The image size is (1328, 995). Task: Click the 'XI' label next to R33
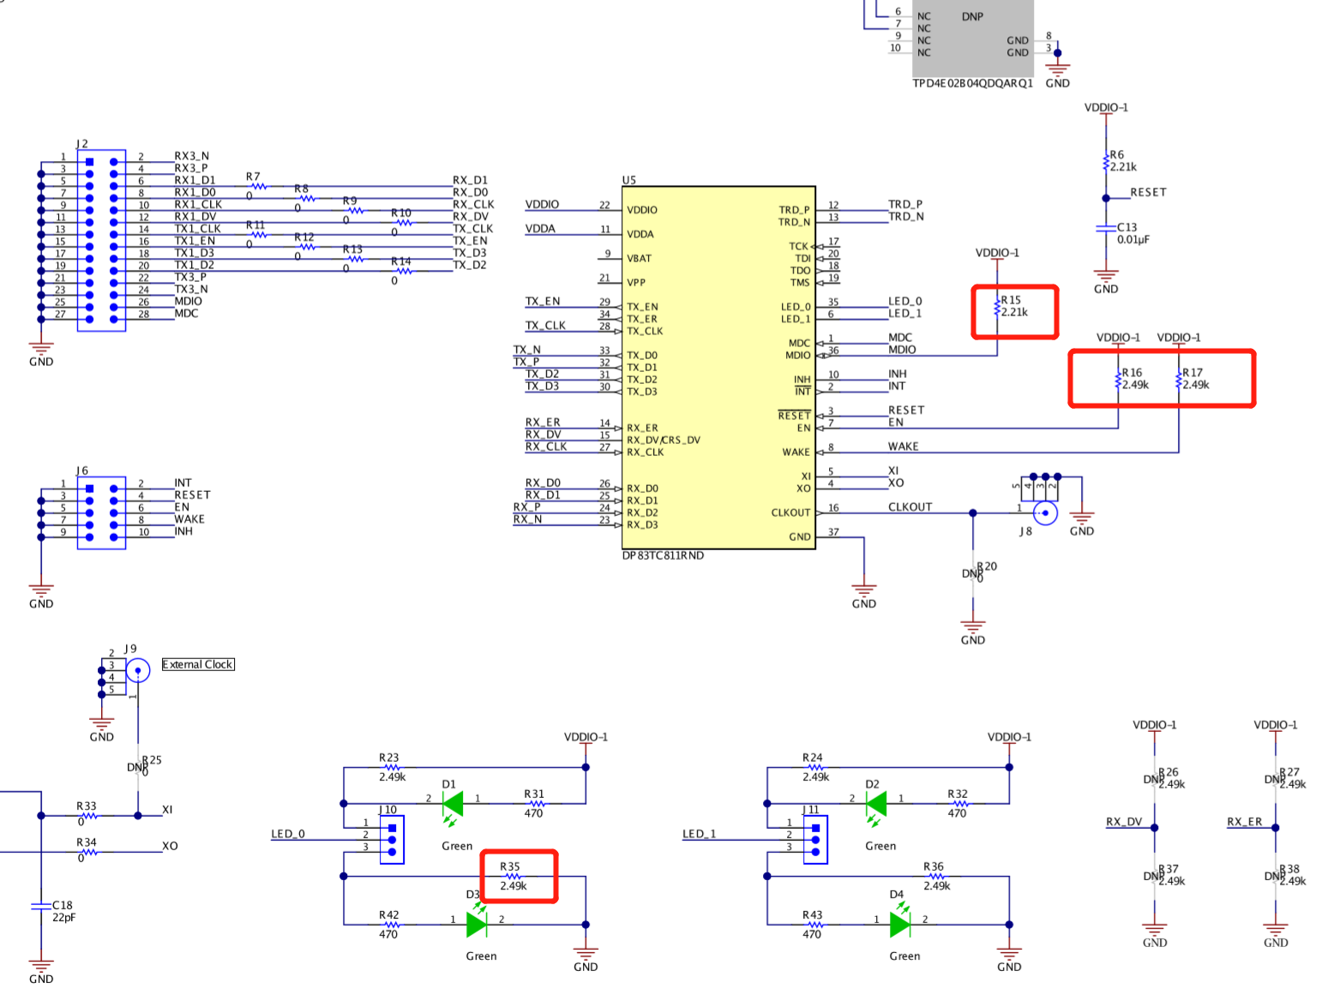click(167, 810)
